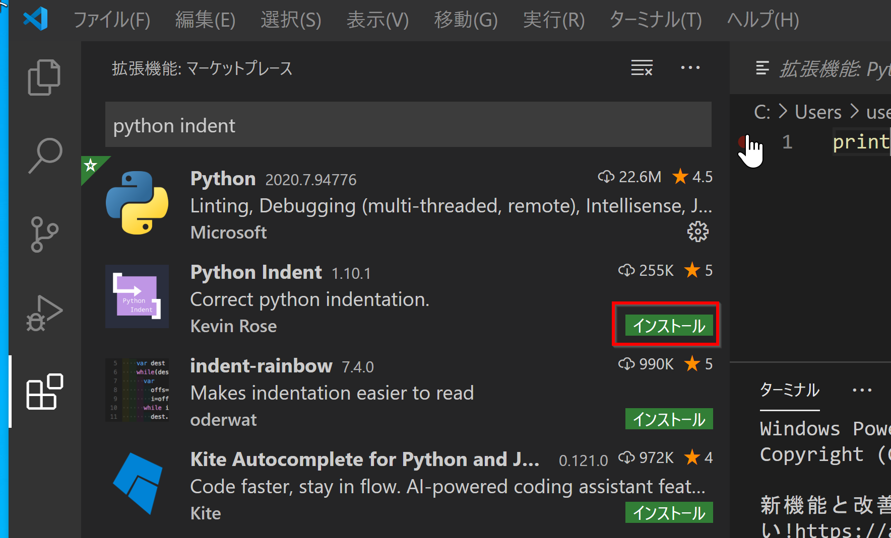The image size is (891, 538).
Task: Clear the extension search results
Action: tap(642, 67)
